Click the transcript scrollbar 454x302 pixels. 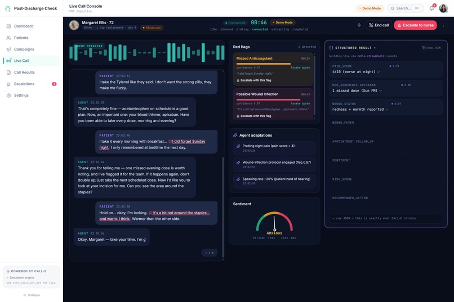[223, 207]
